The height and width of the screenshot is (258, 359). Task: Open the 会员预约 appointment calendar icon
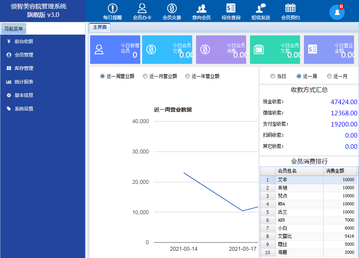coord(290,9)
